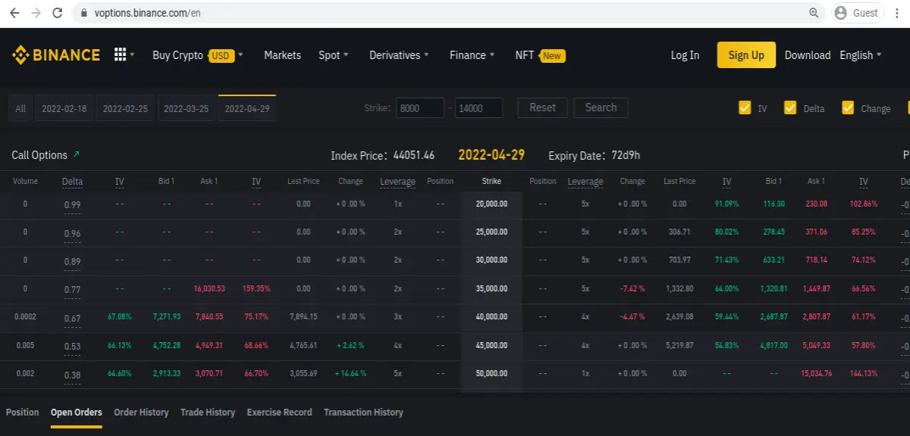The height and width of the screenshot is (436, 910).
Task: Click the Call Options heading
Action: point(39,155)
